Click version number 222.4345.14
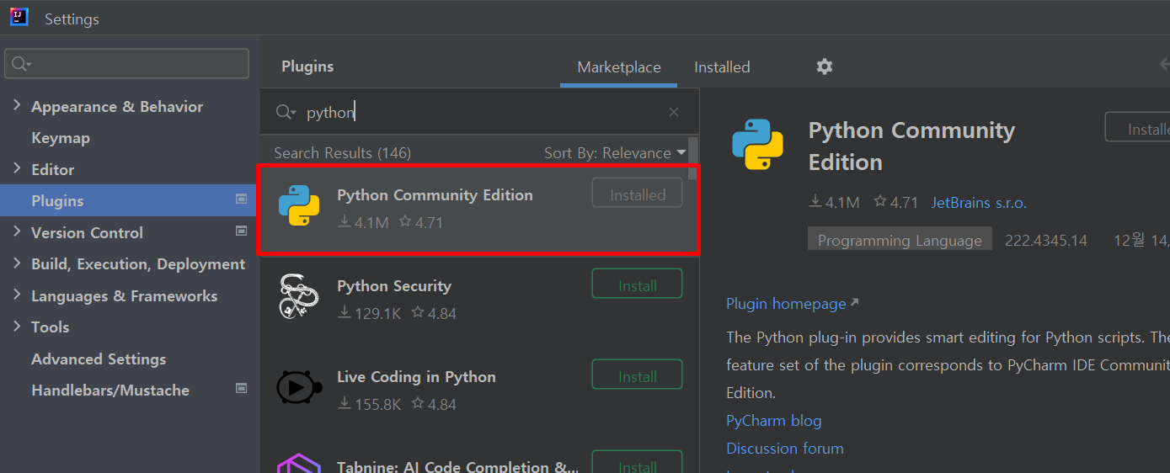 click(1045, 241)
